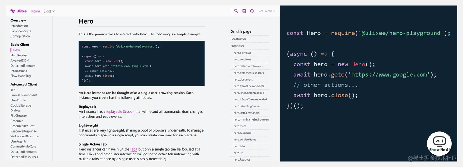Expand the v2.0-alpha version dropdown
The image size is (463, 167).
(x=267, y=11)
